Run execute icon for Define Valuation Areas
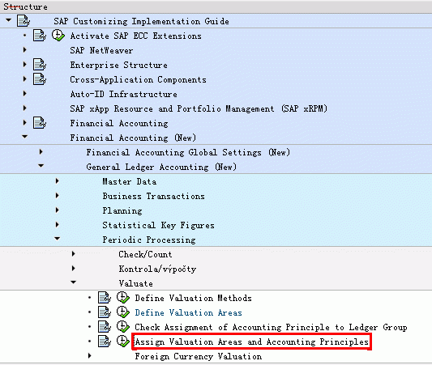This screenshot has height=365, width=432. point(123,312)
